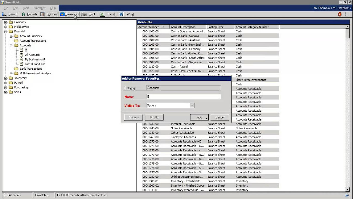Open the File menu
353x199 pixels.
[x=6, y=8]
